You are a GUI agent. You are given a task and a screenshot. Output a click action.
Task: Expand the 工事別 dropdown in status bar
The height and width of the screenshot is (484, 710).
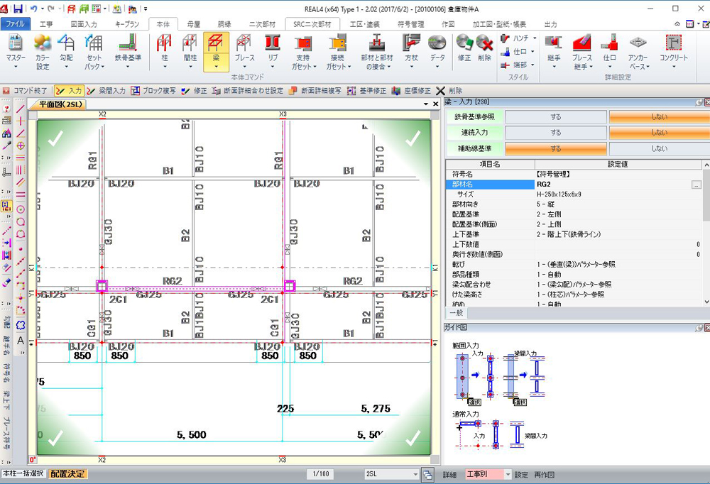coord(507,474)
